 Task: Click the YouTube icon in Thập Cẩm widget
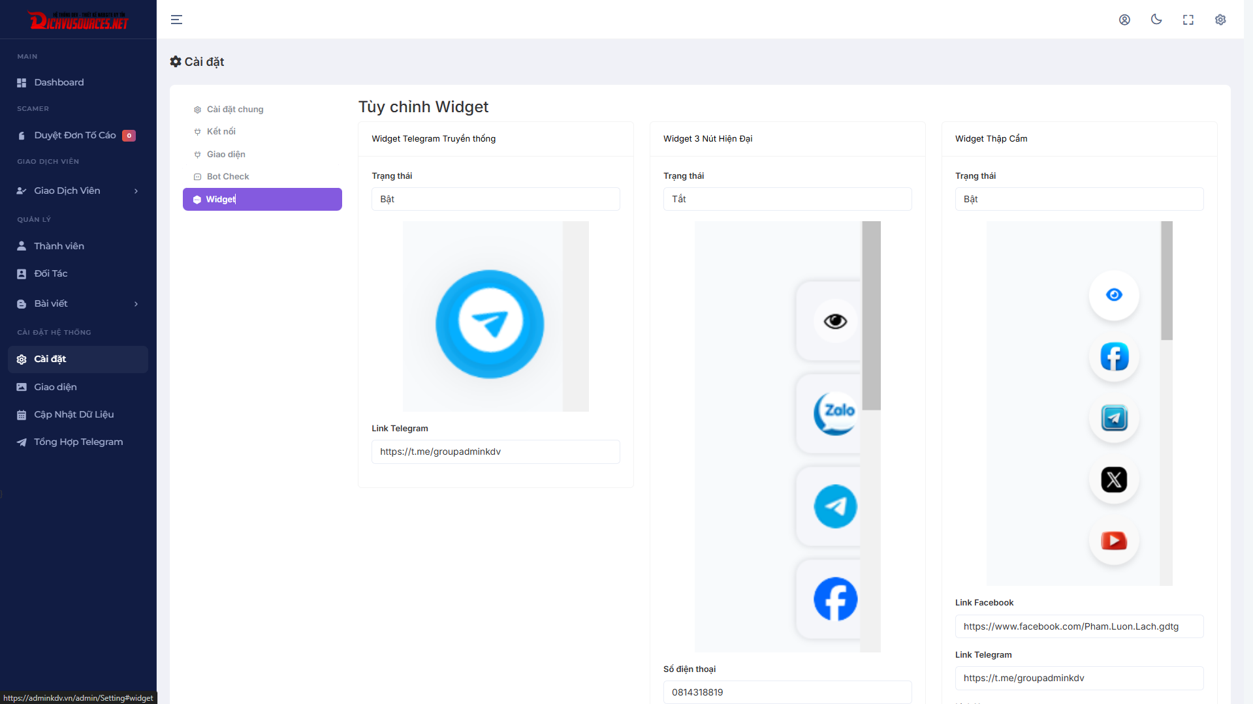1114,541
